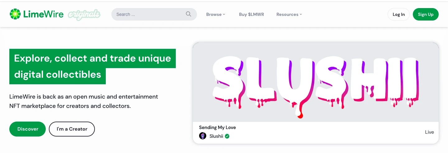
Task: Click the chevron arrow next to Browse
Action: click(x=224, y=14)
